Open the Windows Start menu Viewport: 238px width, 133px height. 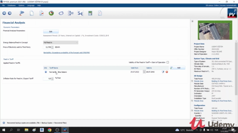click(3, 130)
